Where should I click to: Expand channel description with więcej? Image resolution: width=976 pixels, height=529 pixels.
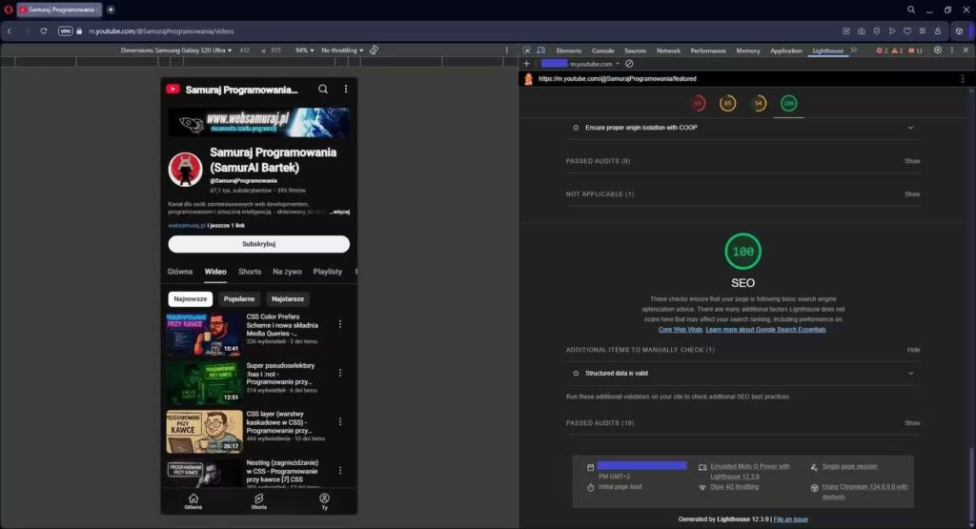pyautogui.click(x=340, y=212)
